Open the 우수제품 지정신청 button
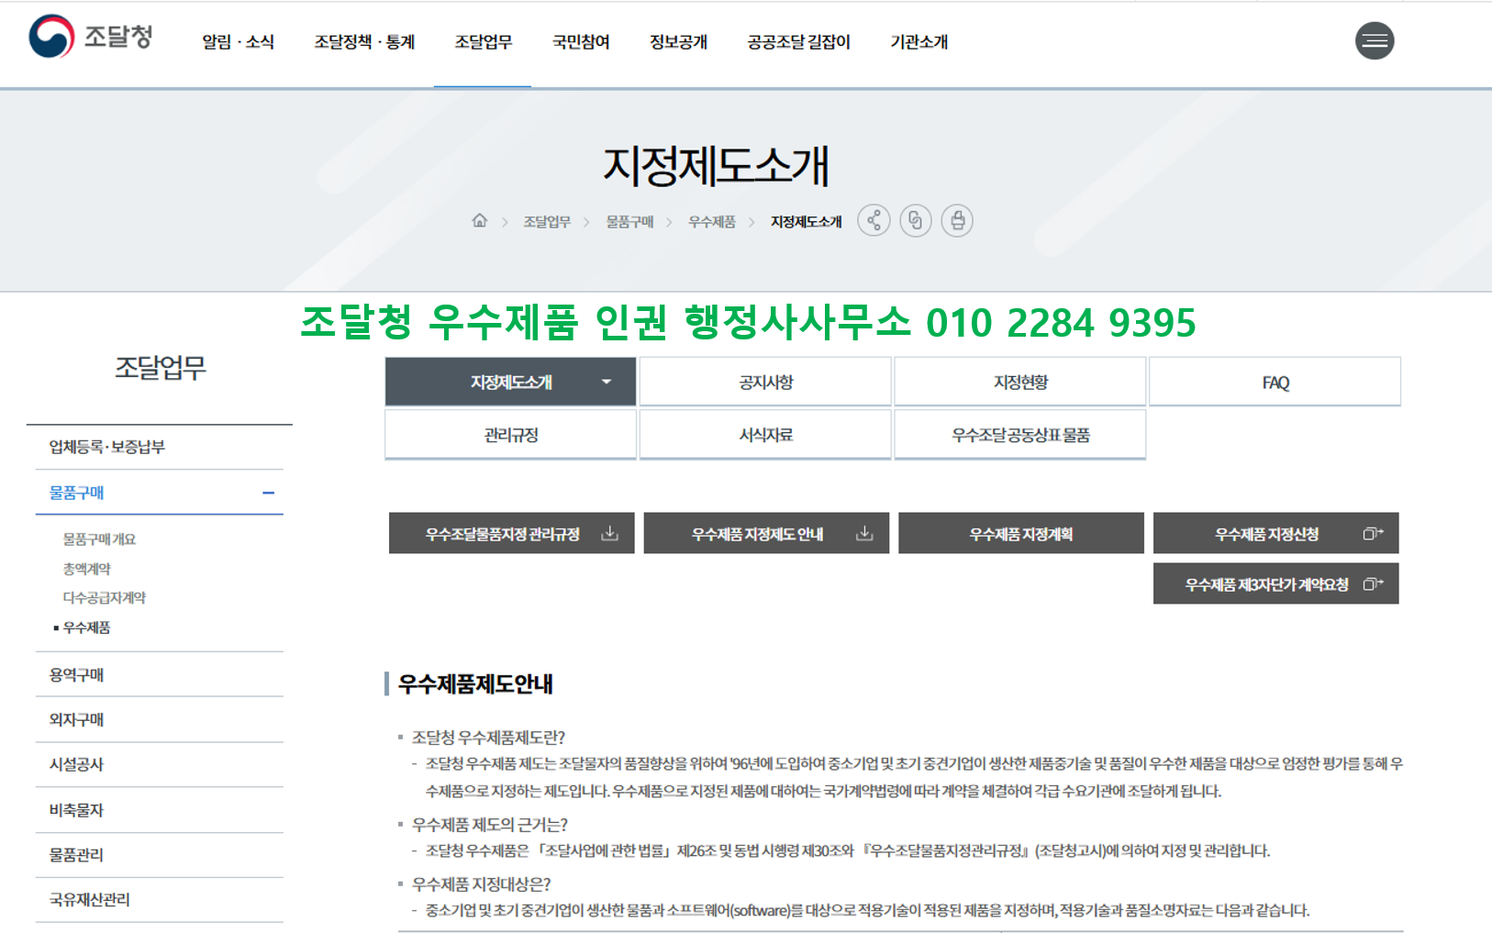 pos(1276,533)
